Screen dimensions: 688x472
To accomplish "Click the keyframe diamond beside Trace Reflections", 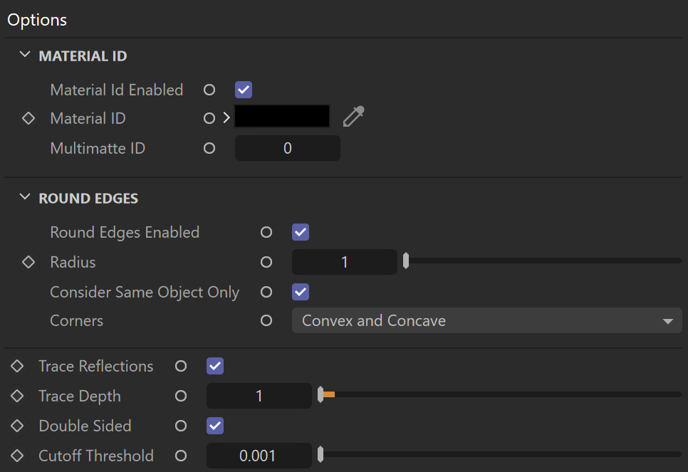I will 17,367.
